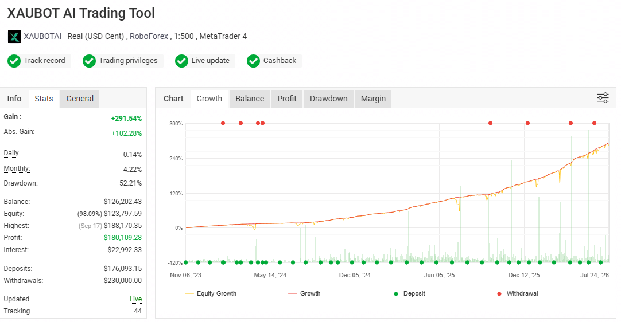Click the Monthly label
621x322 pixels.
[x=17, y=168]
